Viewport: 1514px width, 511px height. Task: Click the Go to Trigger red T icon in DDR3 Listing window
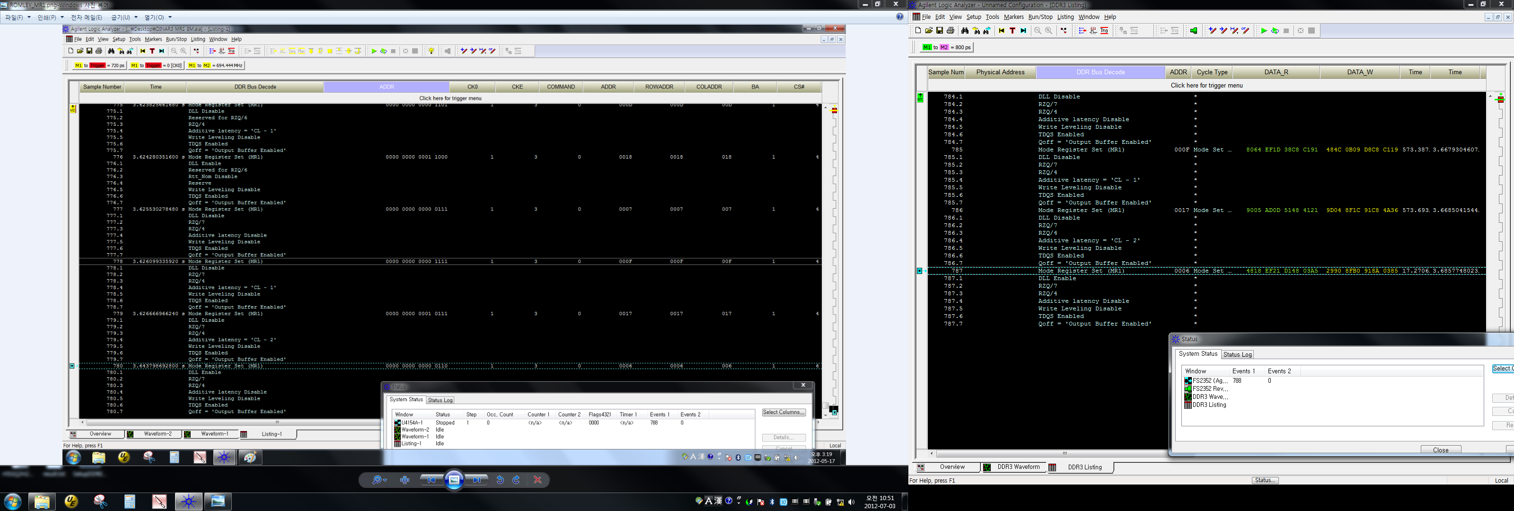[x=1012, y=31]
